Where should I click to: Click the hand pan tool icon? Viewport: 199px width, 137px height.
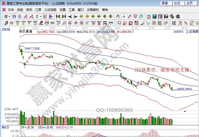118,16
